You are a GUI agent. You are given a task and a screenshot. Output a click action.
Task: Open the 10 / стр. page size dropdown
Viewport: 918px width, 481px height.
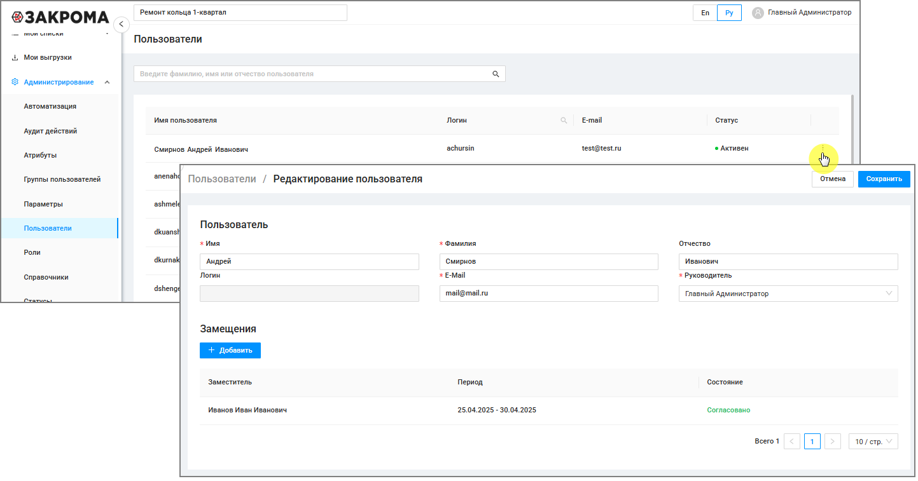[873, 442]
